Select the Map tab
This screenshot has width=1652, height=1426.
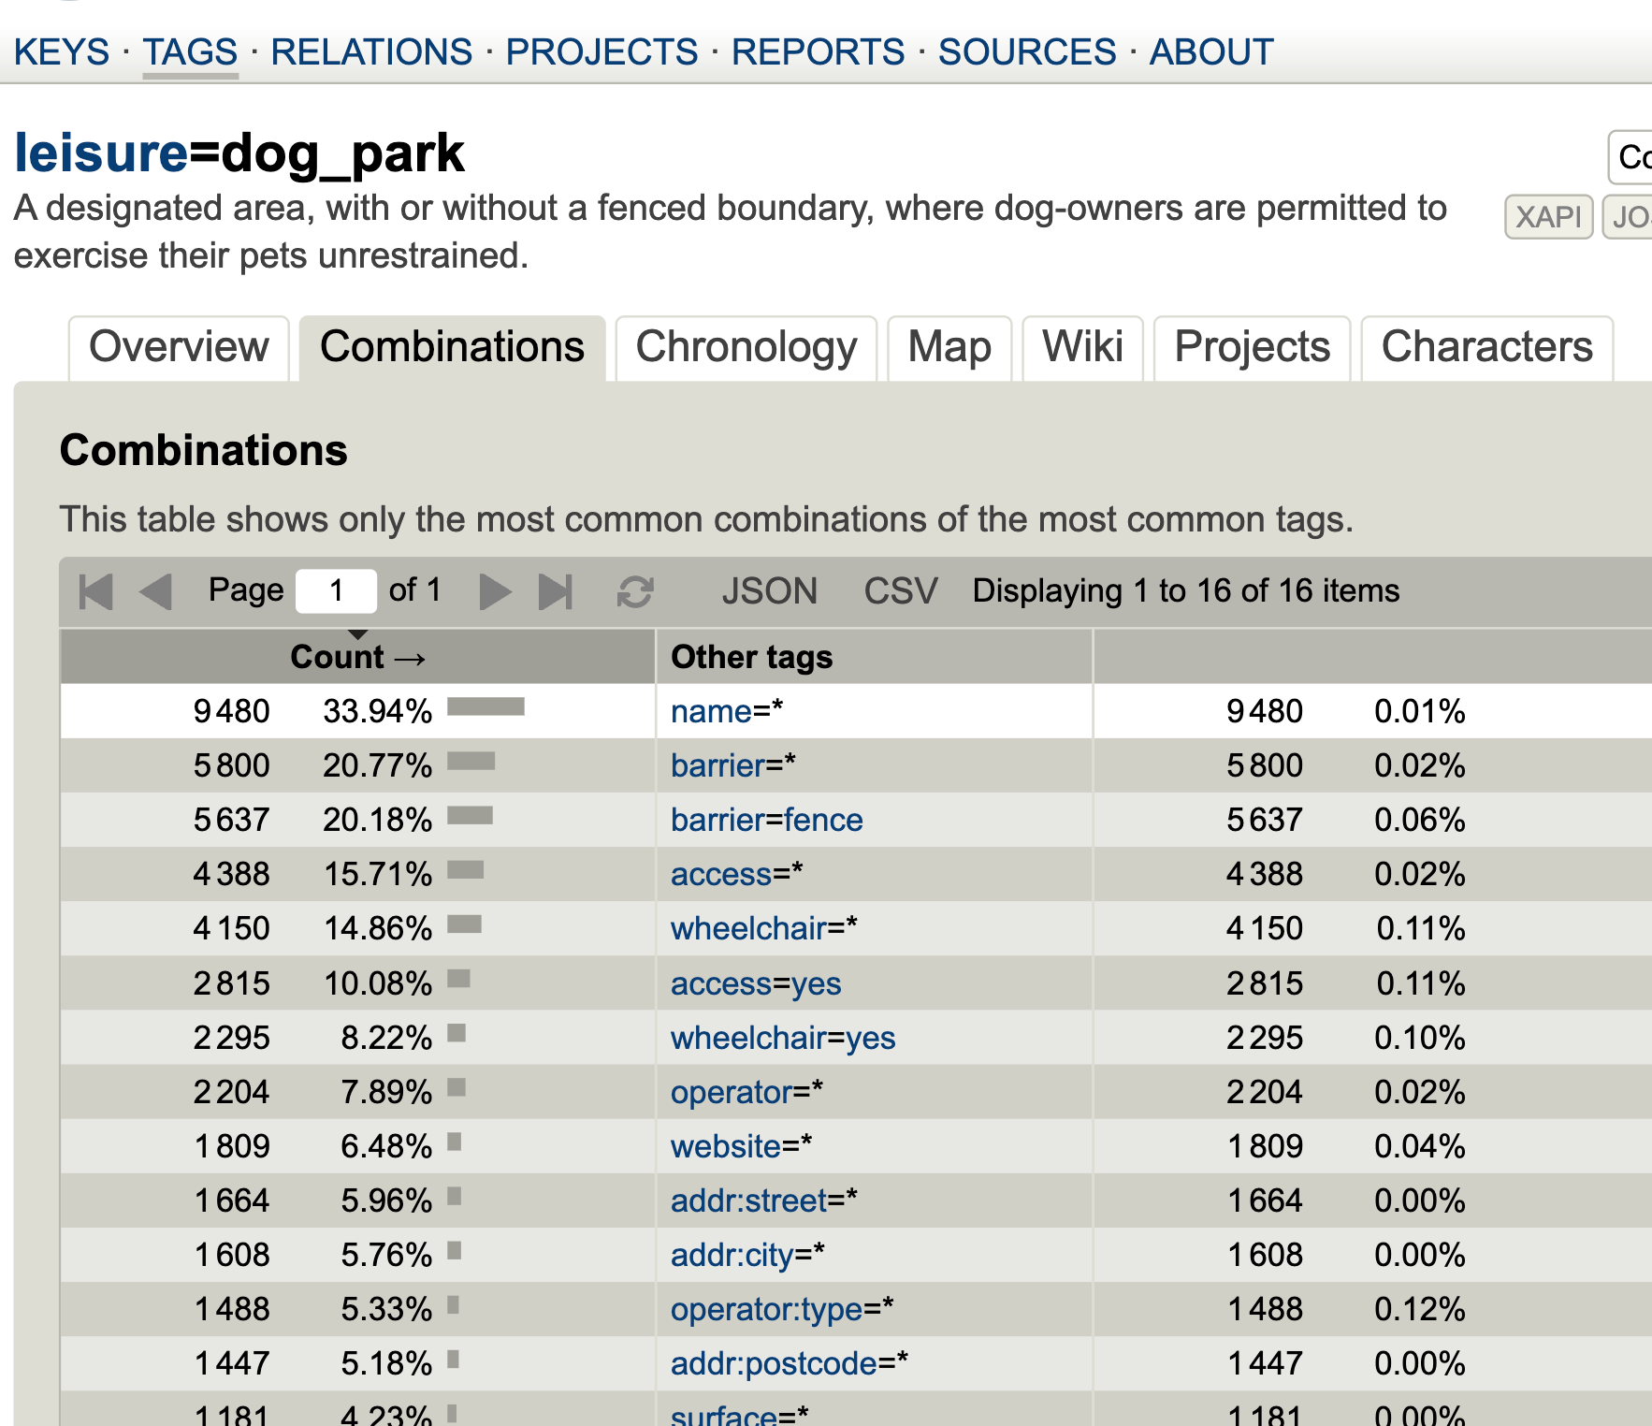(949, 347)
